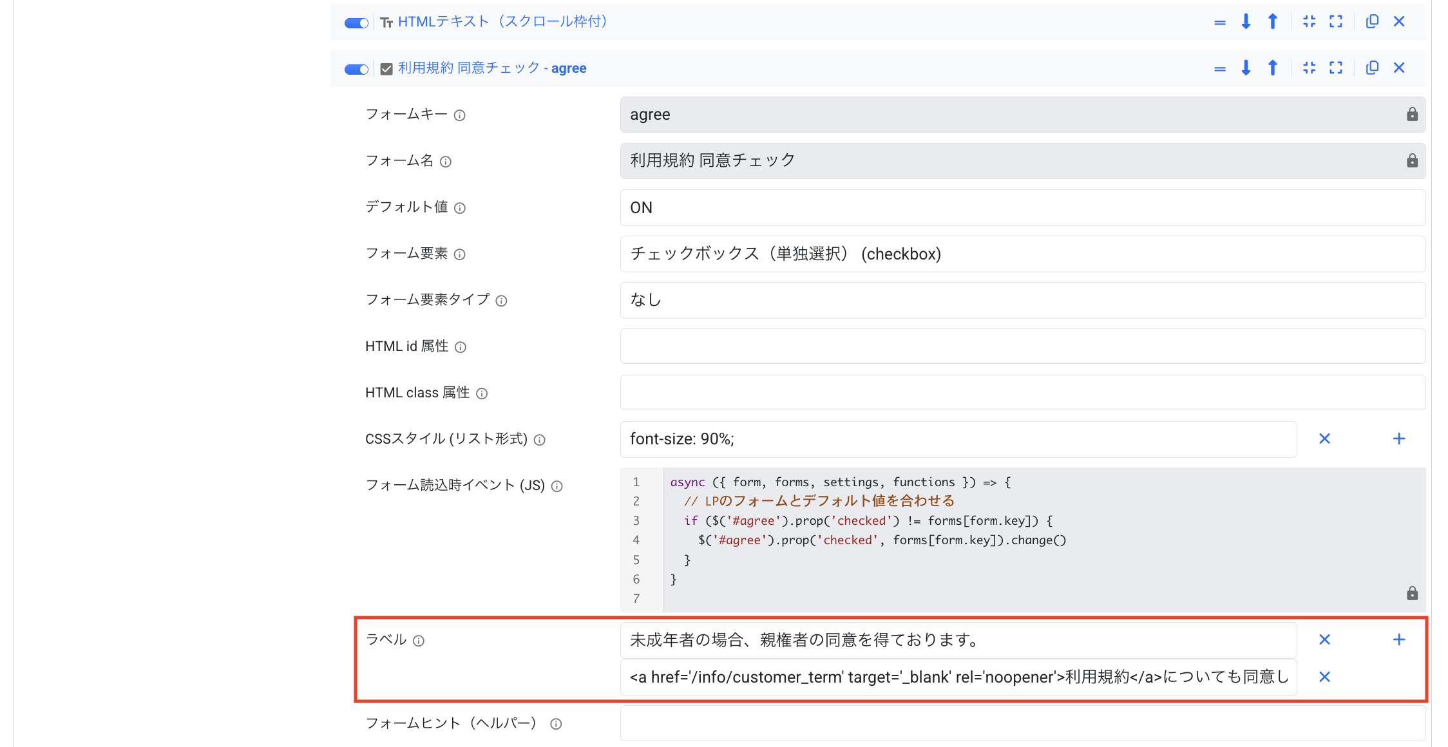The image size is (1448, 747).
Task: Expand icon on the HTMLテキスト row
Action: coord(1336,21)
